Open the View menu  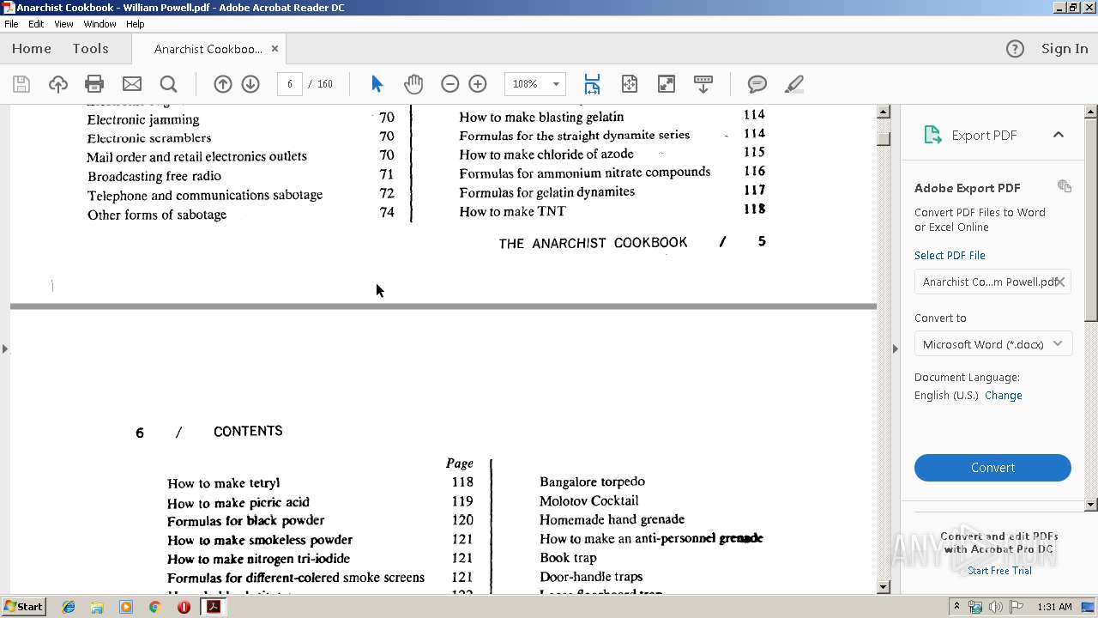(63, 24)
